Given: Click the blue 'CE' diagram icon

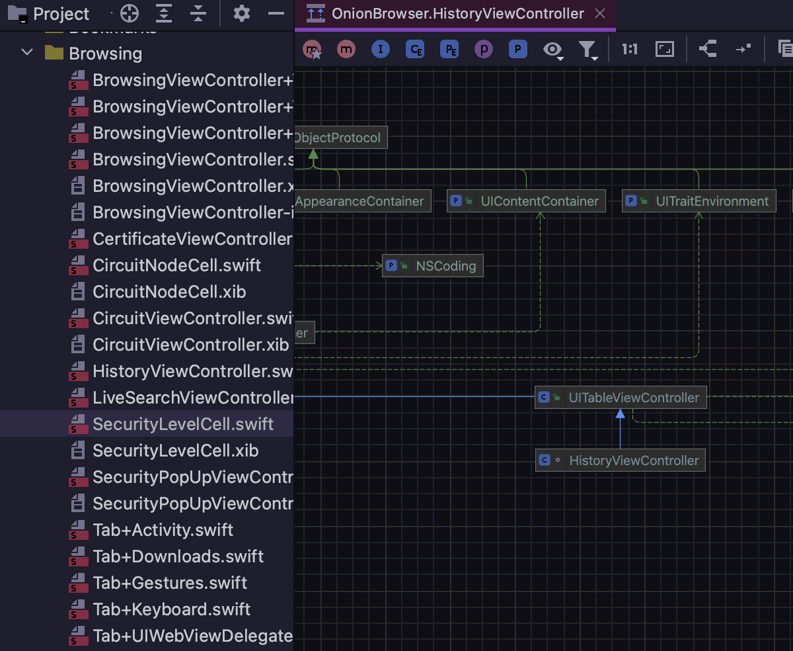Looking at the screenshot, I should coord(415,50).
